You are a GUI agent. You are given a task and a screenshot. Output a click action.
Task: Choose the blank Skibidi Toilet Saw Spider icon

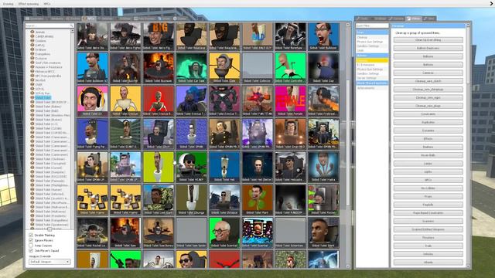pos(191,232)
